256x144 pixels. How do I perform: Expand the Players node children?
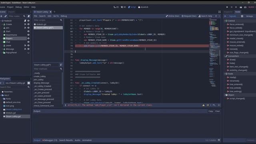(x=2, y=38)
